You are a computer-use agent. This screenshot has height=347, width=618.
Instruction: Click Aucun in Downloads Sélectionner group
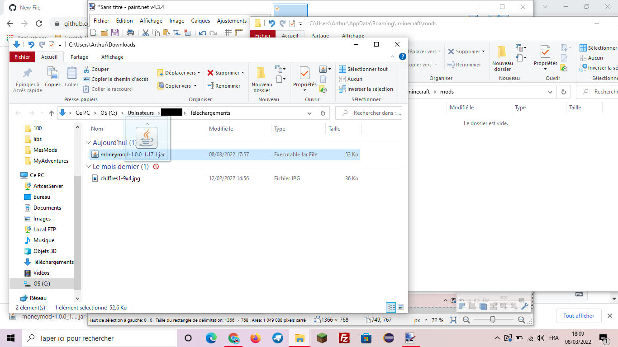(x=351, y=79)
